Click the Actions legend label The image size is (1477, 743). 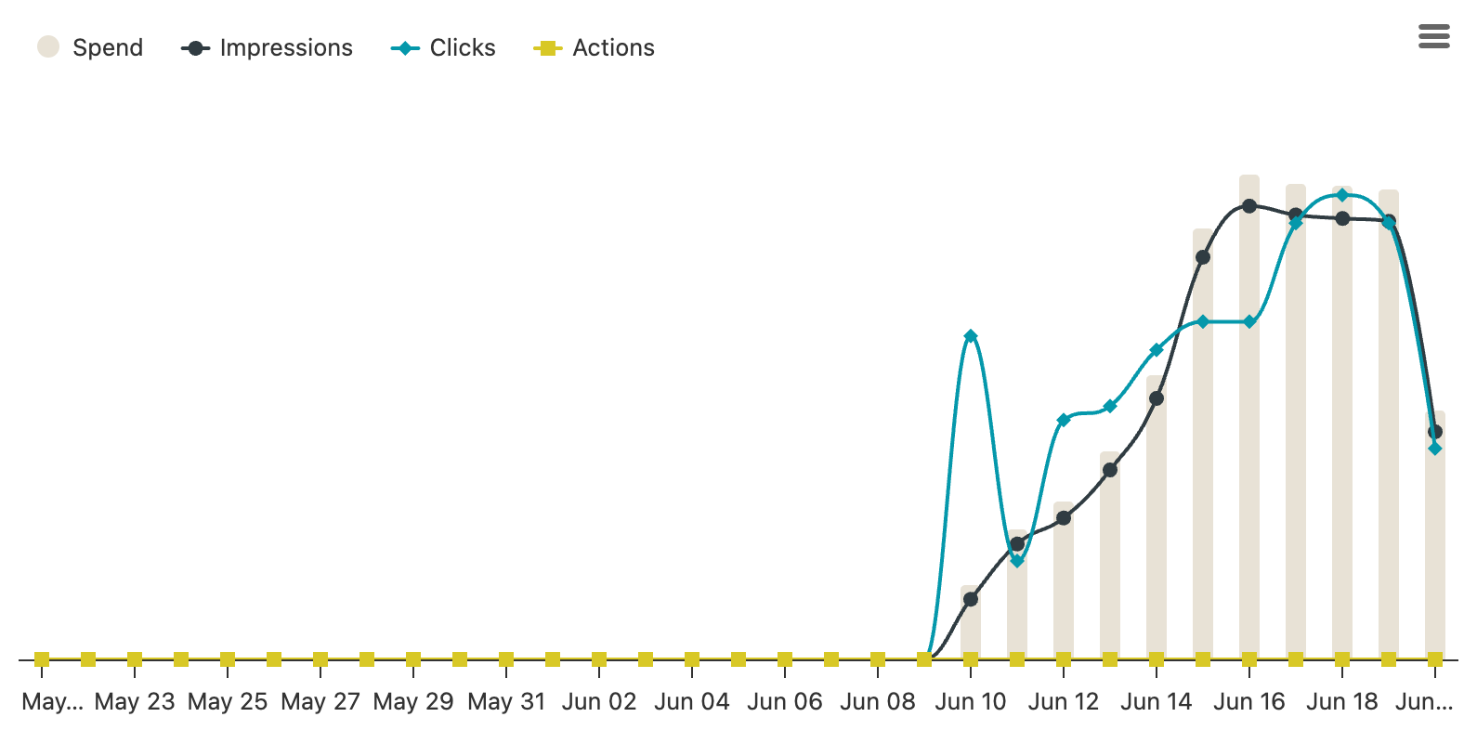tap(613, 47)
